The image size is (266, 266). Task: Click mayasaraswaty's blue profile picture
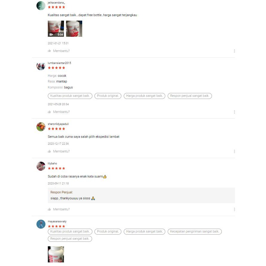click(41, 224)
